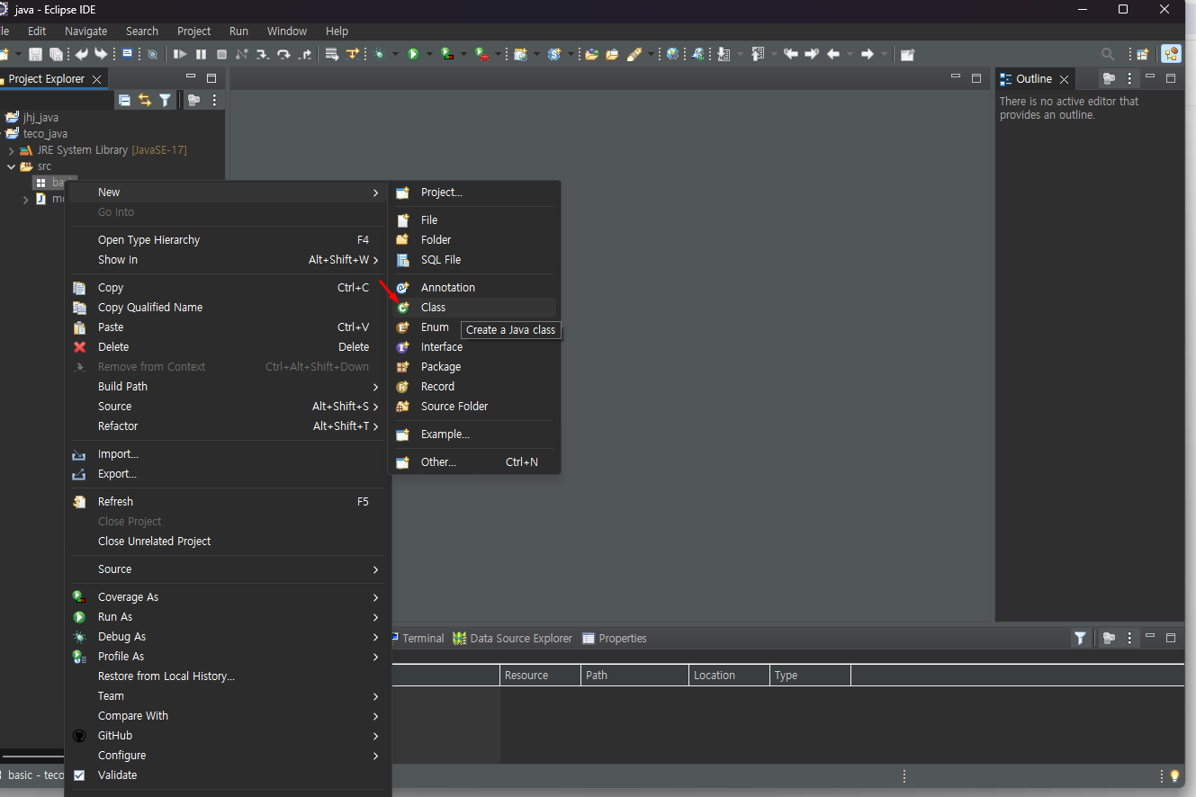Click Collapse All icon in Project Explorer
The image size is (1196, 797).
125,100
